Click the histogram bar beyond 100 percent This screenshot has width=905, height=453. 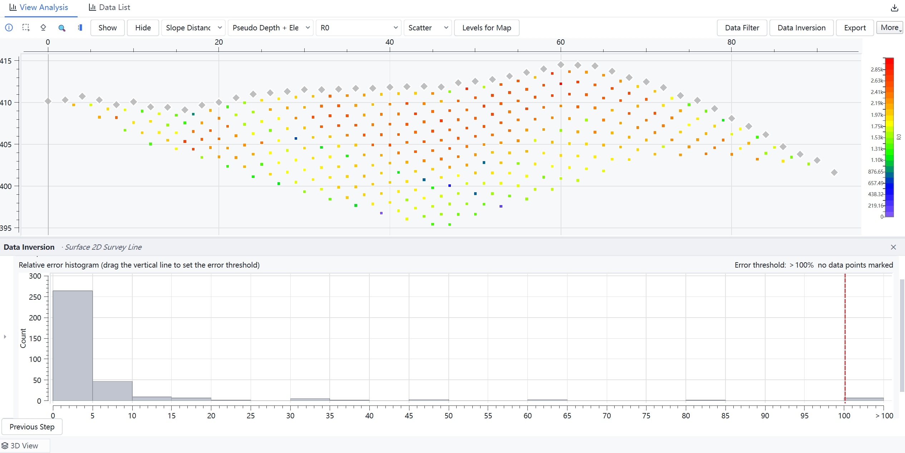pos(864,399)
